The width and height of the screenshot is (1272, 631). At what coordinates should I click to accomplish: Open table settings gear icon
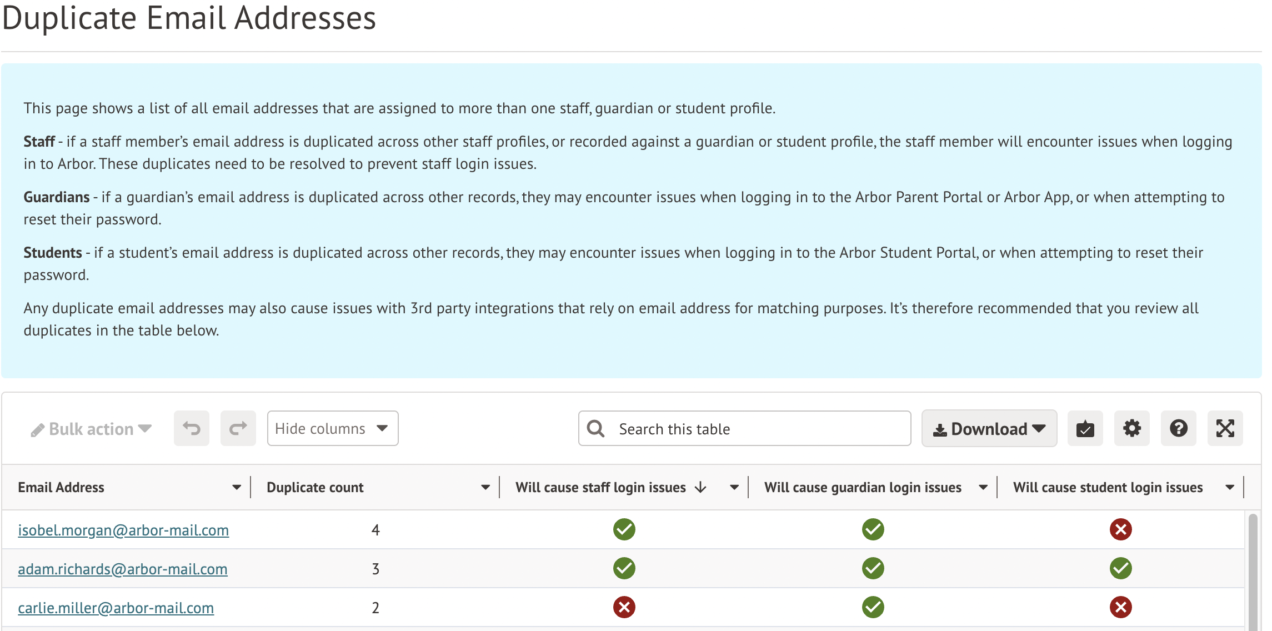click(1131, 428)
